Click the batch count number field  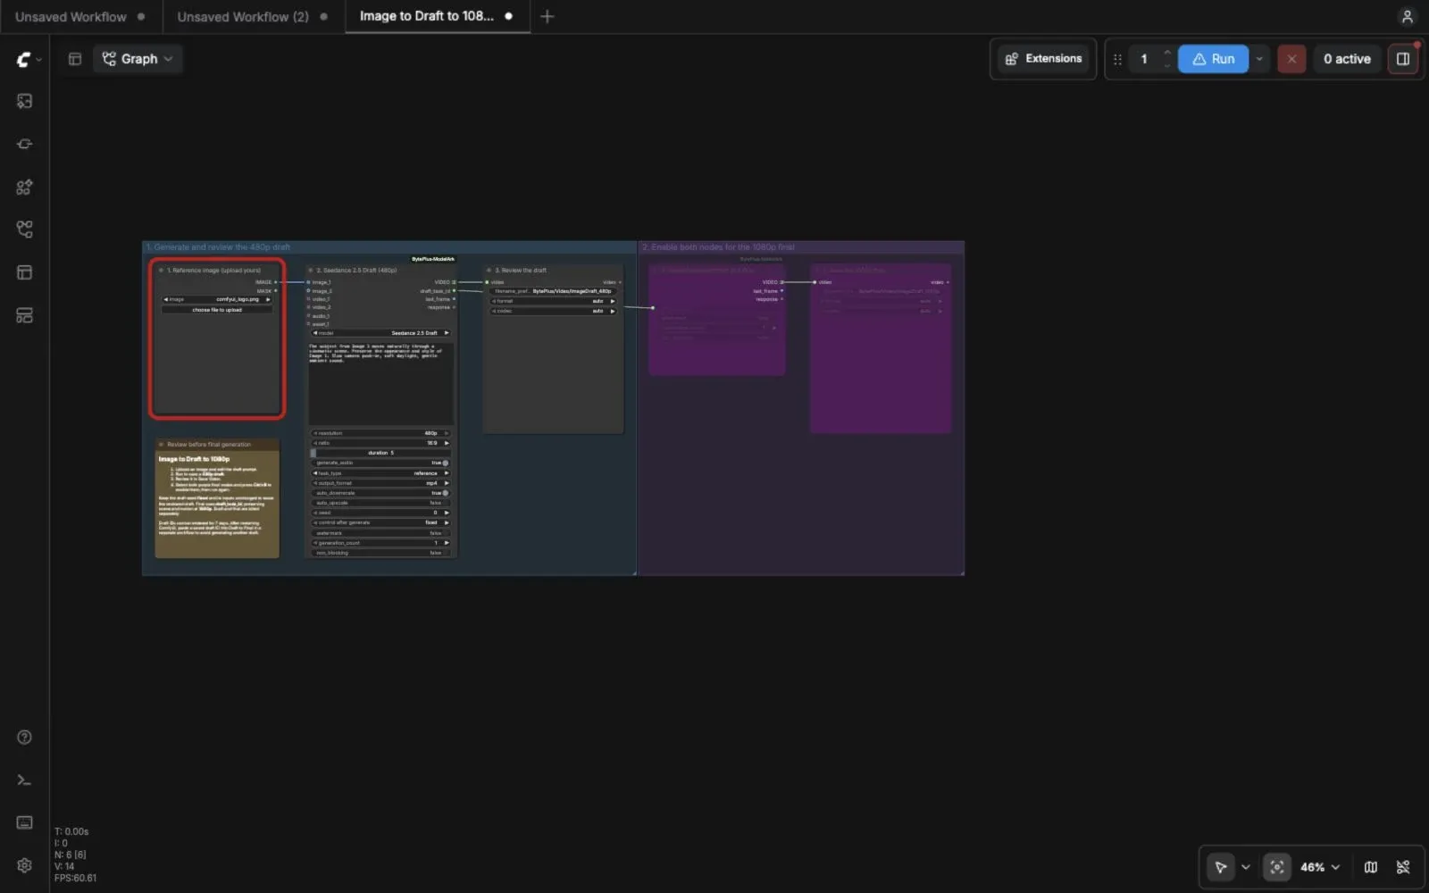1144,59
